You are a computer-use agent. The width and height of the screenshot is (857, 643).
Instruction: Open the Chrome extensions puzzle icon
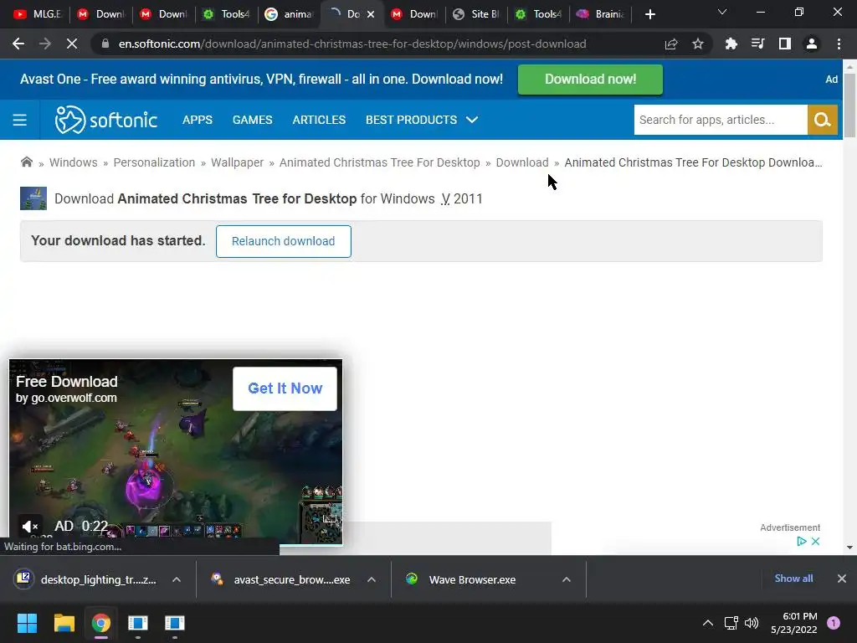click(x=731, y=44)
